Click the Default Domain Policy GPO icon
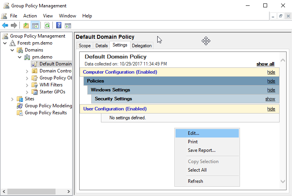292x196 pixels. click(34, 64)
